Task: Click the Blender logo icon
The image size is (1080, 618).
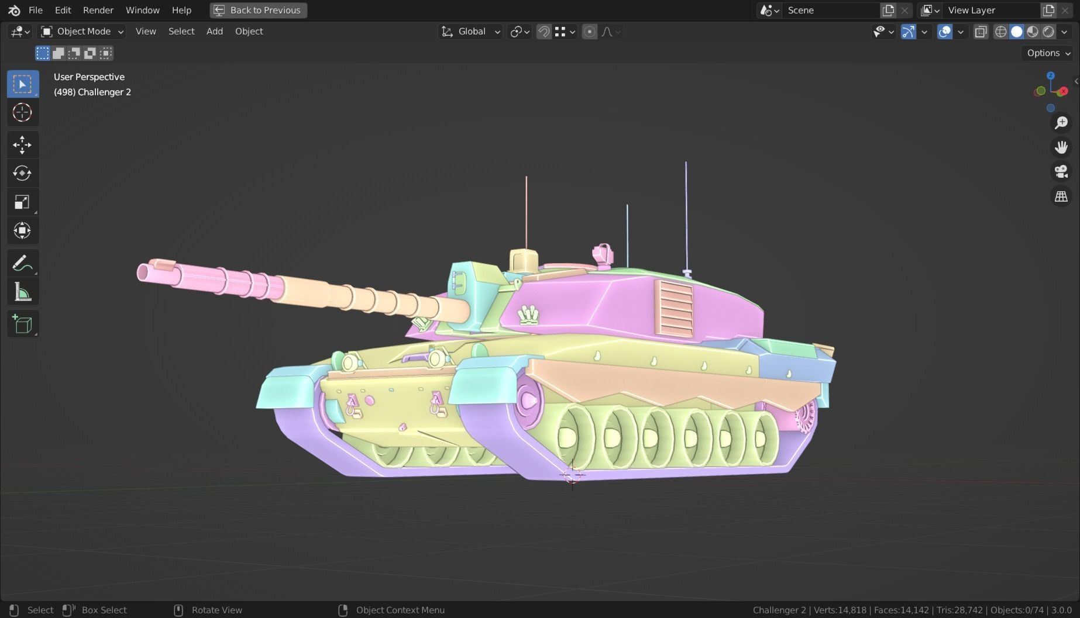Action: [x=14, y=10]
